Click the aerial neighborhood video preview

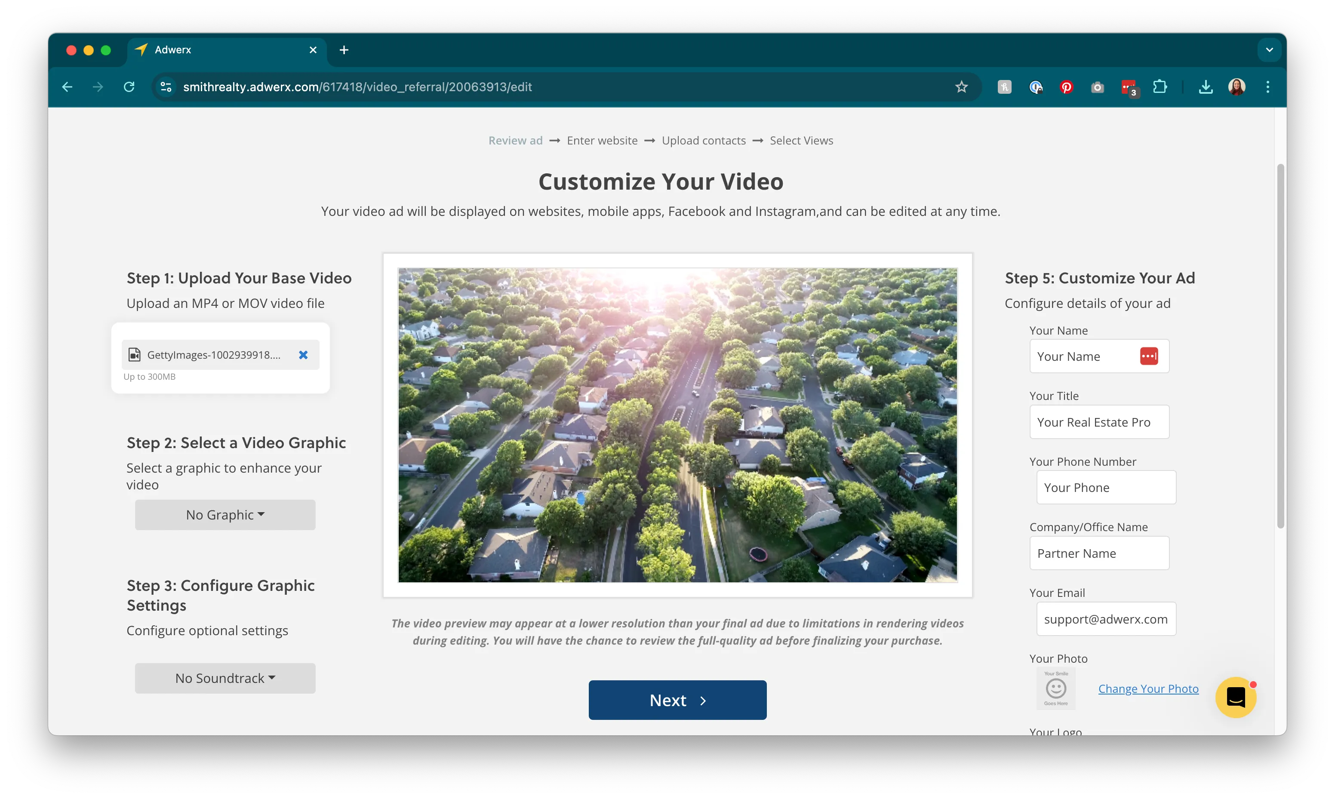677,425
